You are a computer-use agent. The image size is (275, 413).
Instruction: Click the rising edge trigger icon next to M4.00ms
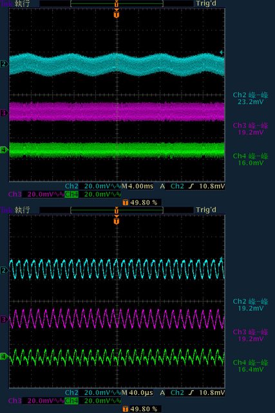(191, 186)
